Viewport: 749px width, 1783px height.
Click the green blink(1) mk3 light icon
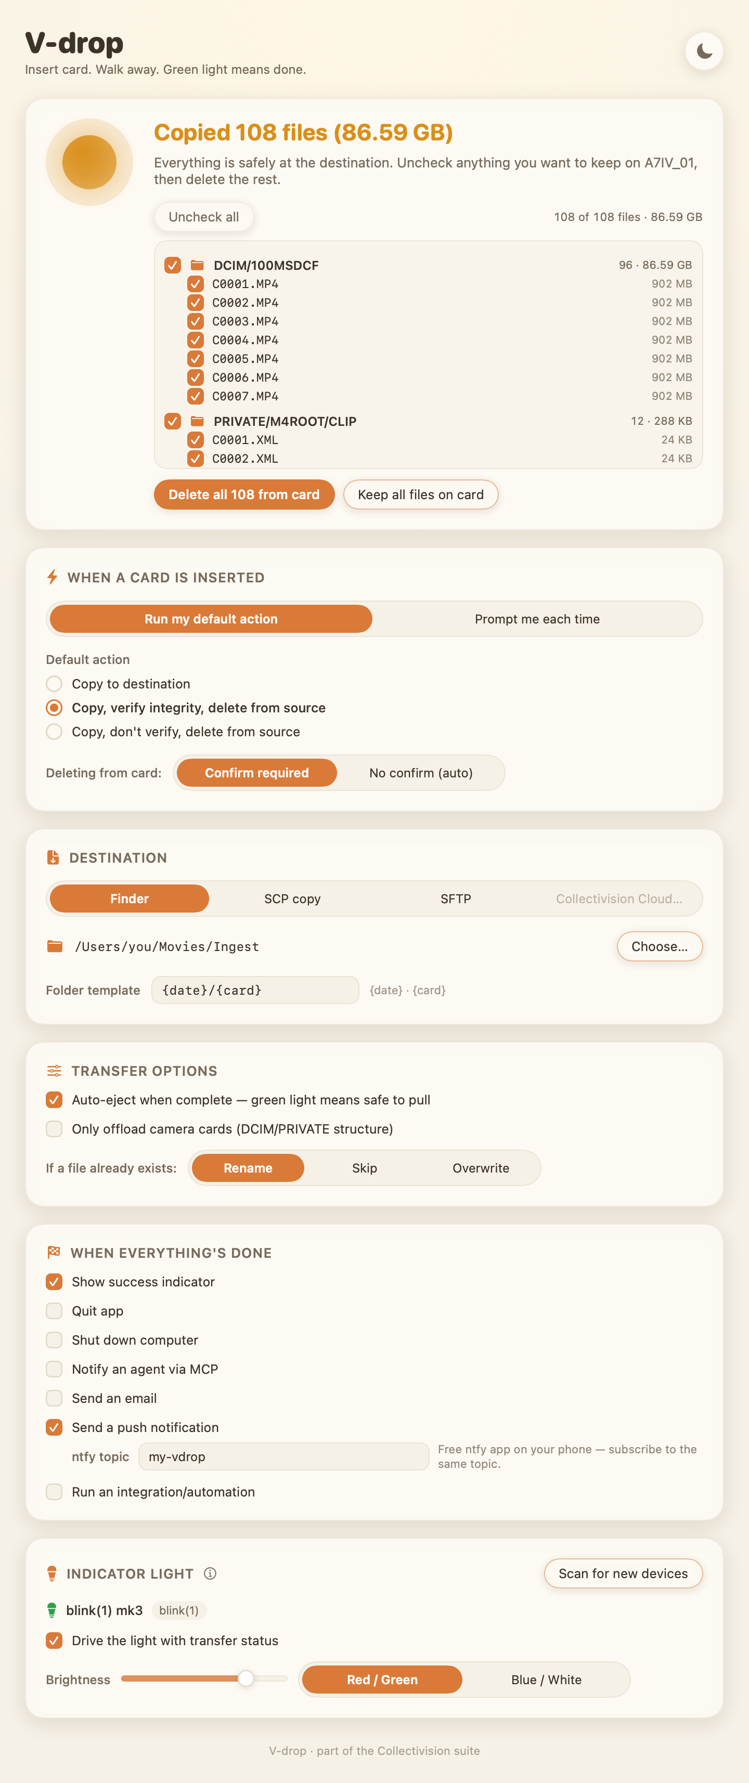[x=51, y=1610]
